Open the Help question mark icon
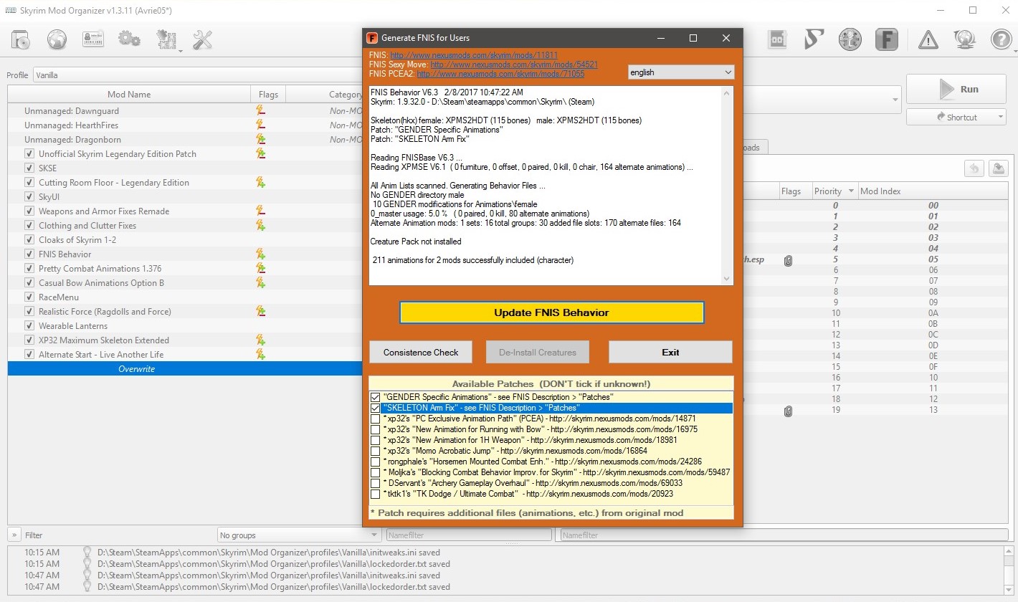The width and height of the screenshot is (1018, 602). 1001,39
